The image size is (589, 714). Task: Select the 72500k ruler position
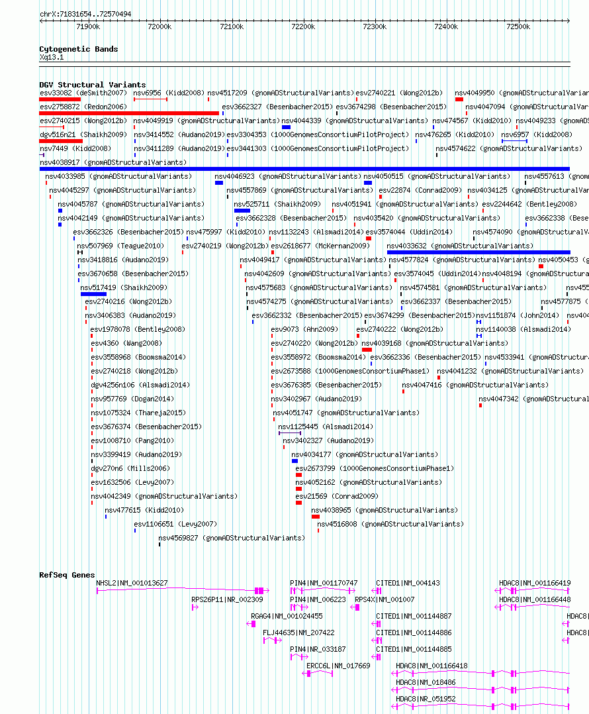tap(518, 27)
